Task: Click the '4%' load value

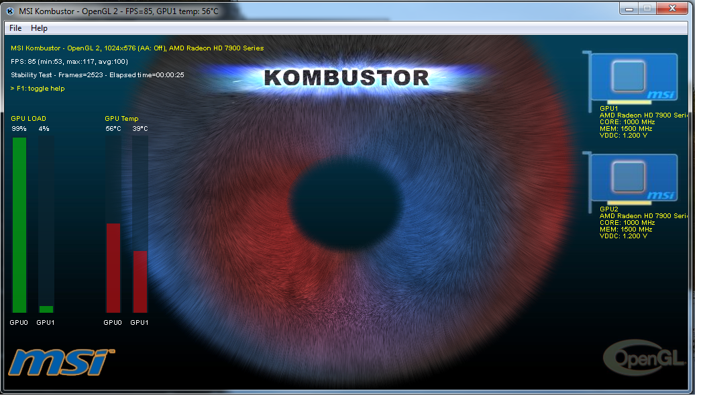Action: click(44, 129)
